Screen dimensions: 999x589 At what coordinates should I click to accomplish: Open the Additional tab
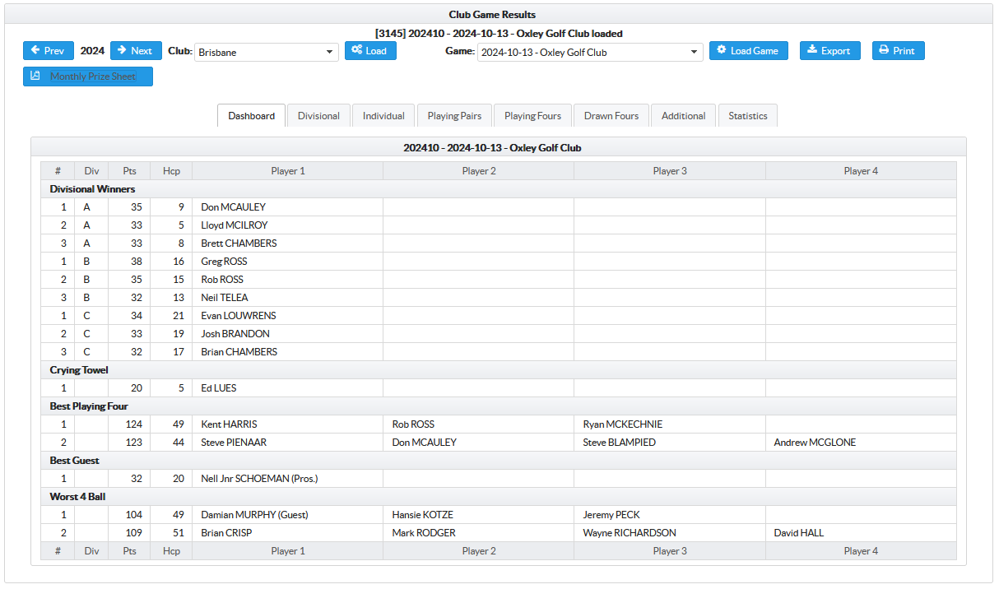[x=683, y=116]
